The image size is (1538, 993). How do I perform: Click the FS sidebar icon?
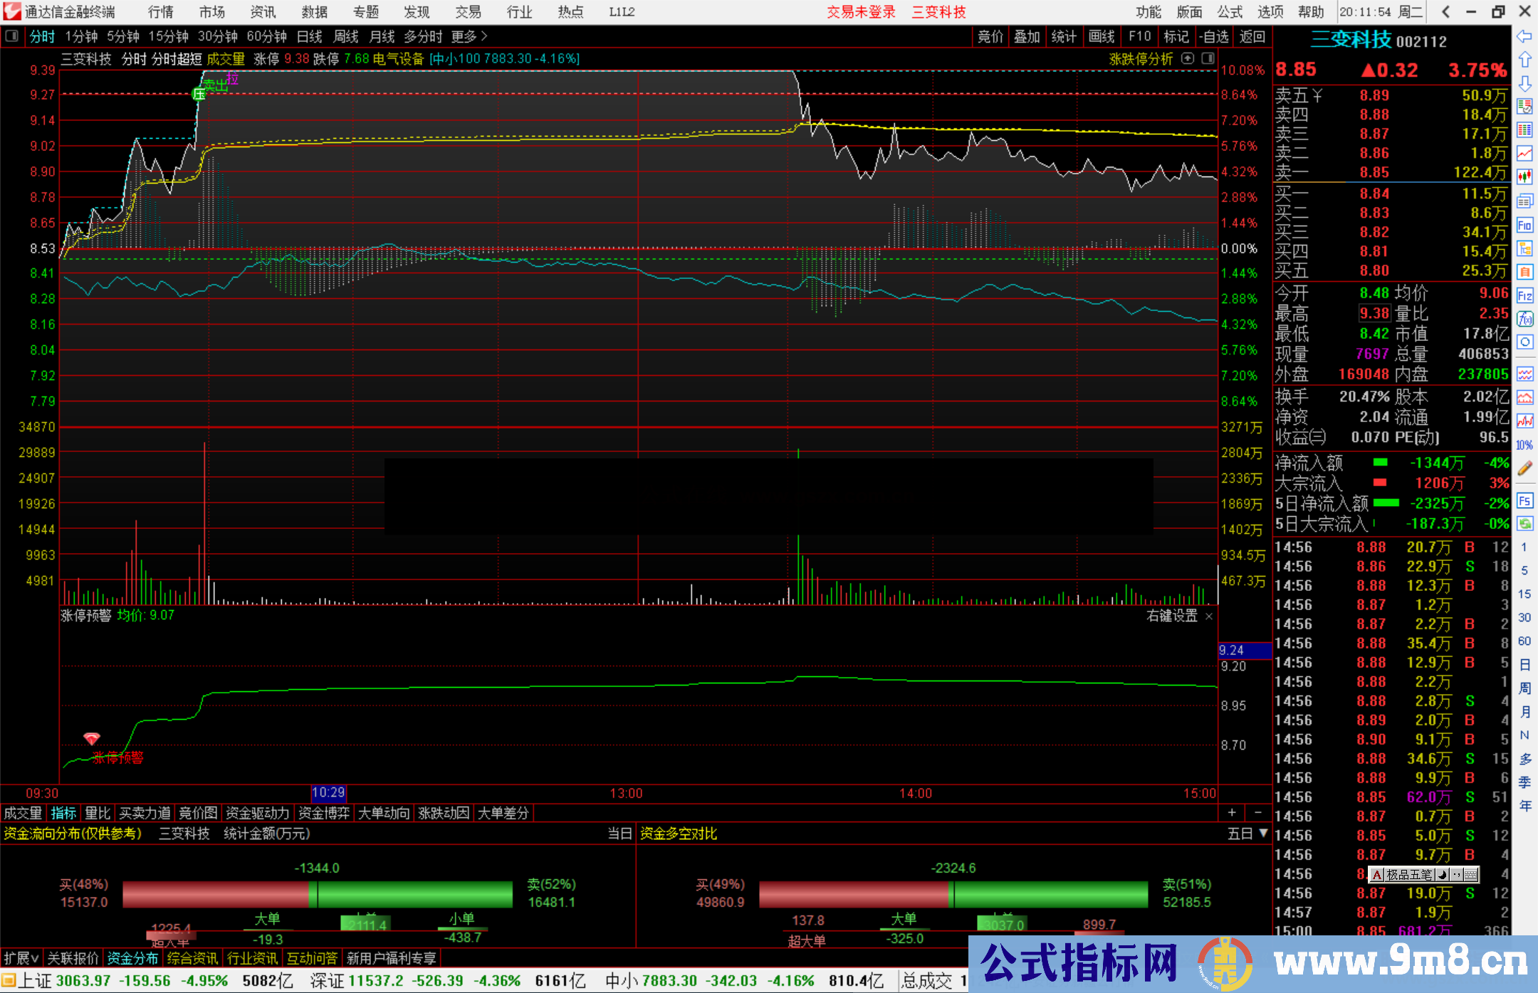[1524, 500]
